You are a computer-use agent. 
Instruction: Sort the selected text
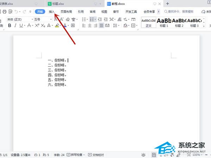(x=119, y=19)
